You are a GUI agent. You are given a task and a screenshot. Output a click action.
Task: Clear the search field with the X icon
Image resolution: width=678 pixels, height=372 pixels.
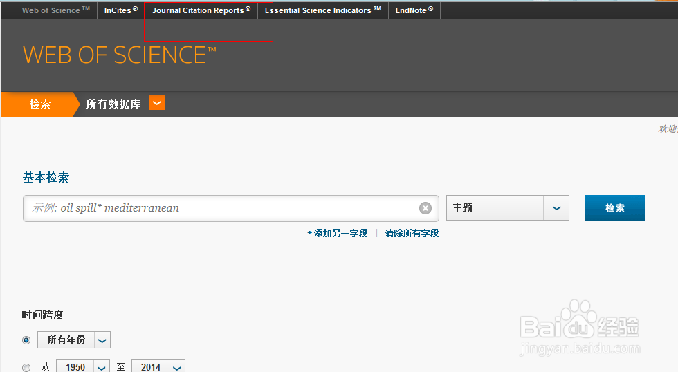coord(425,208)
